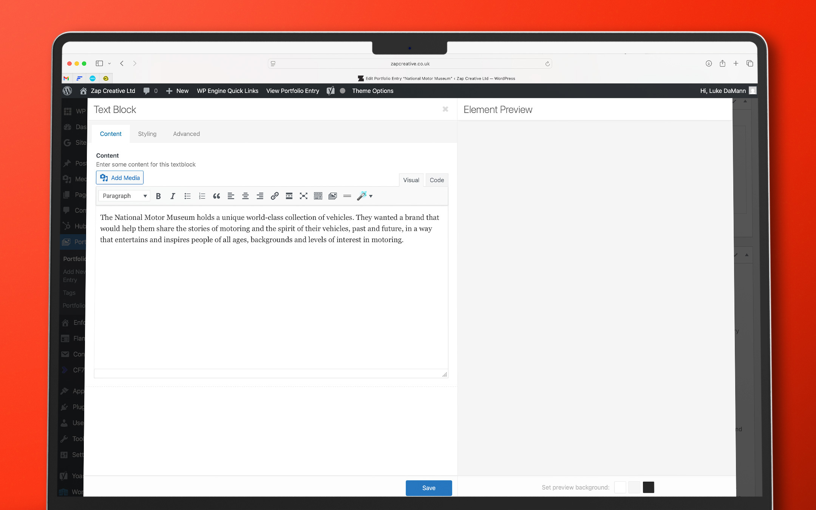The width and height of the screenshot is (816, 510).
Task: Switch to the Code editor tab
Action: (x=437, y=180)
